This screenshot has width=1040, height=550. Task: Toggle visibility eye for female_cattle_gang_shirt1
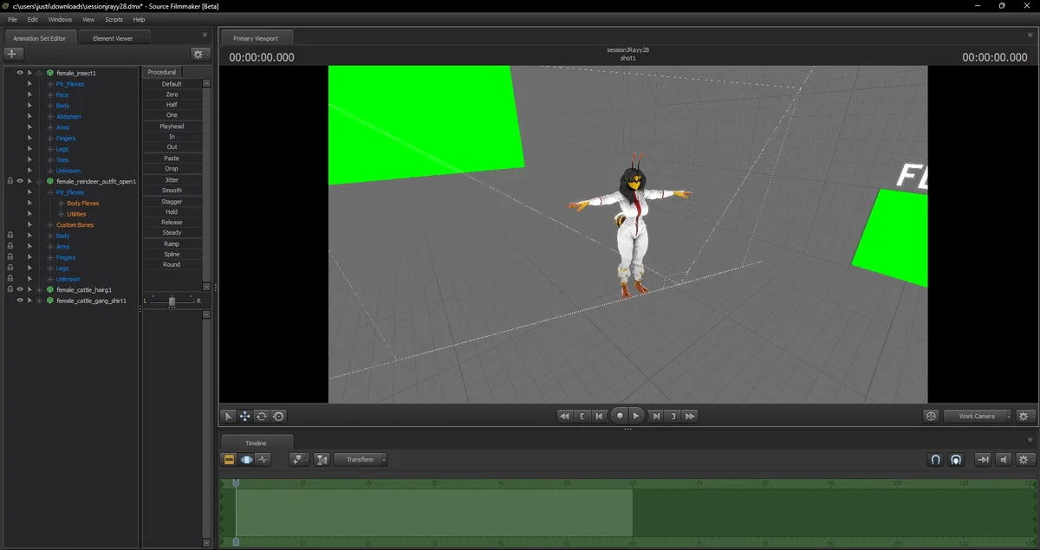[x=20, y=301]
